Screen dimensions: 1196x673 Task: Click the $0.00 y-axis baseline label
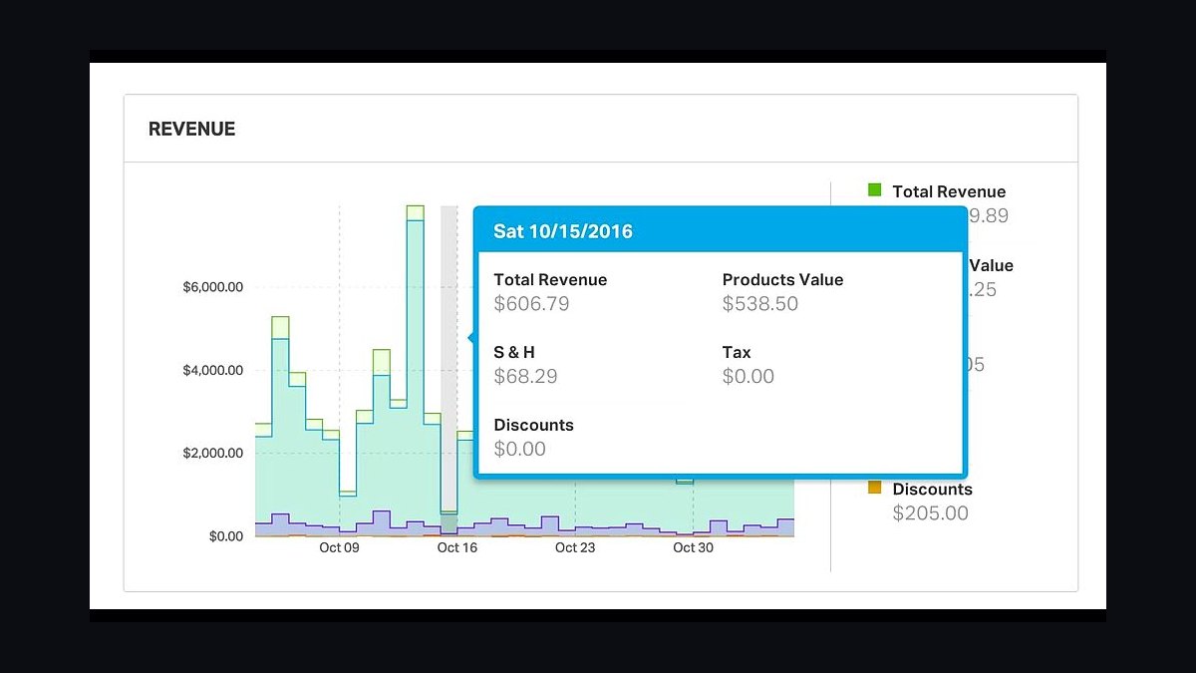[x=226, y=536]
